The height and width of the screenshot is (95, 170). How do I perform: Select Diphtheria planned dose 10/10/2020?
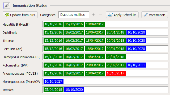tap(136, 32)
